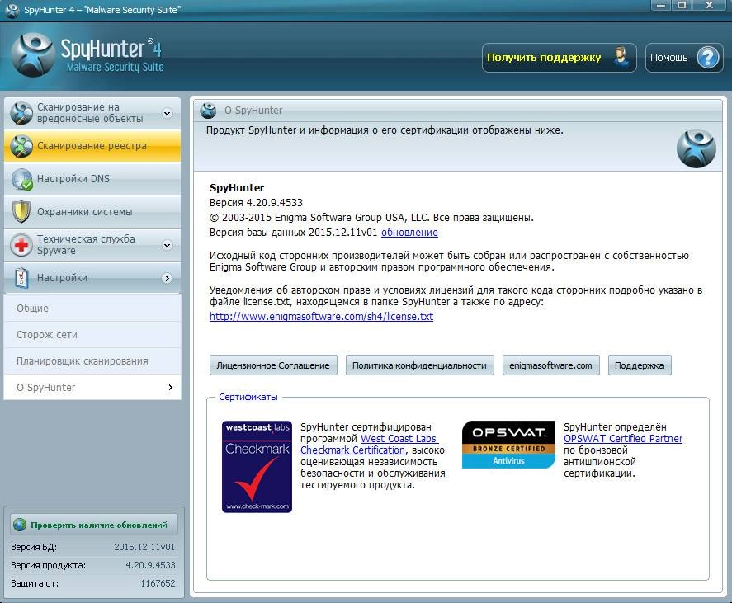Click product version value in bottom status panel

[x=150, y=565]
